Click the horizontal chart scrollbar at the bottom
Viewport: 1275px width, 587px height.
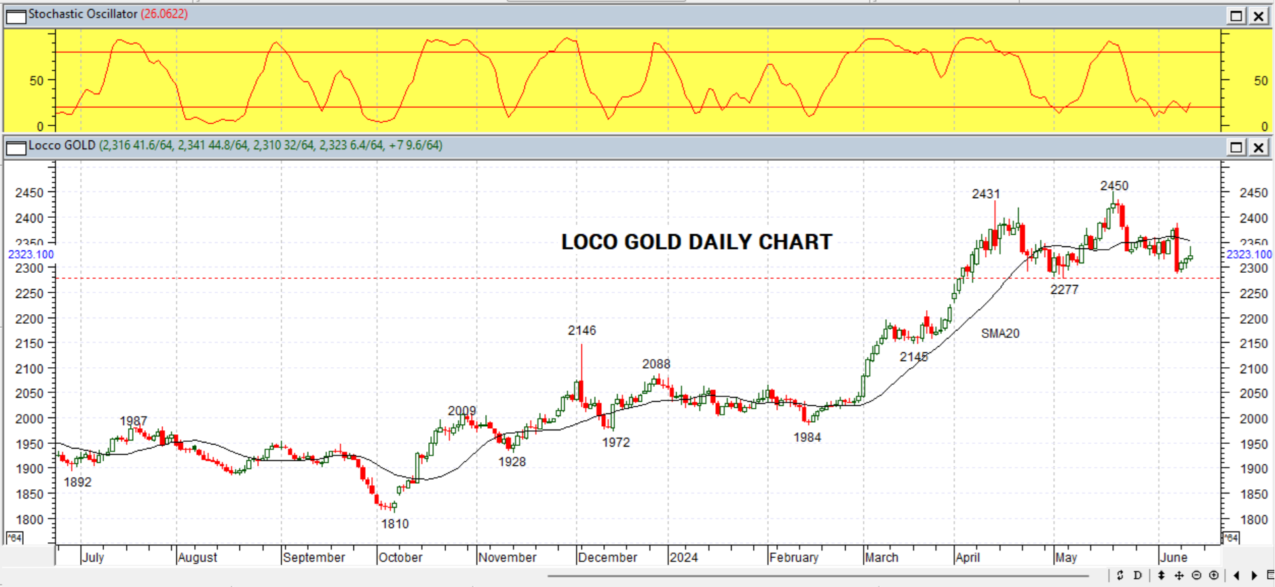point(818,576)
